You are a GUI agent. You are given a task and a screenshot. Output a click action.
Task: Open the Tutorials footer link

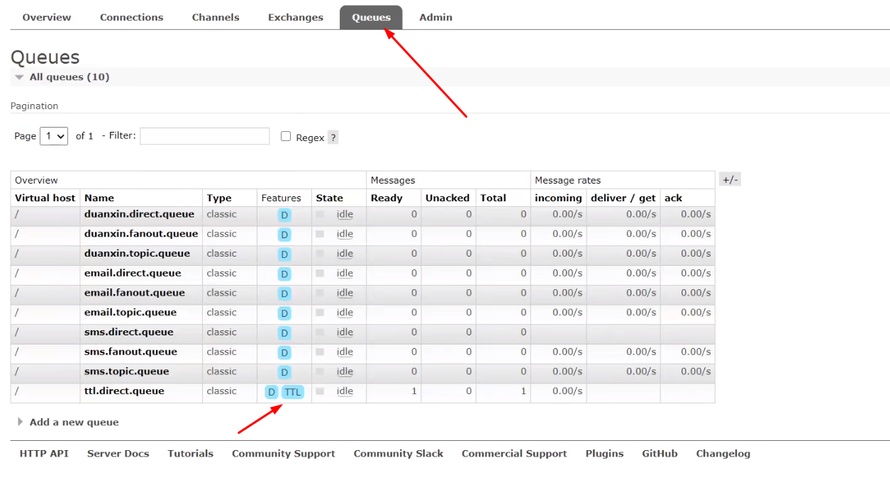(191, 454)
